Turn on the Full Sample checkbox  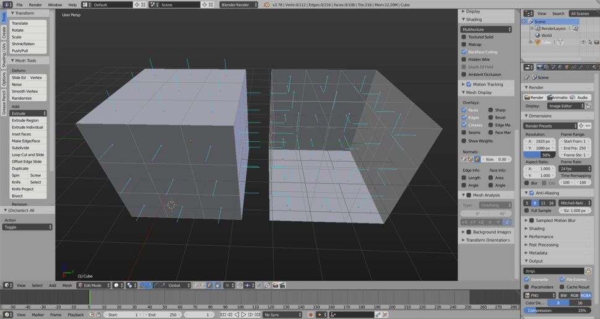tap(528, 211)
